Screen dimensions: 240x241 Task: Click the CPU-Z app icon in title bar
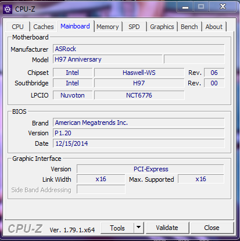(x=8, y=9)
